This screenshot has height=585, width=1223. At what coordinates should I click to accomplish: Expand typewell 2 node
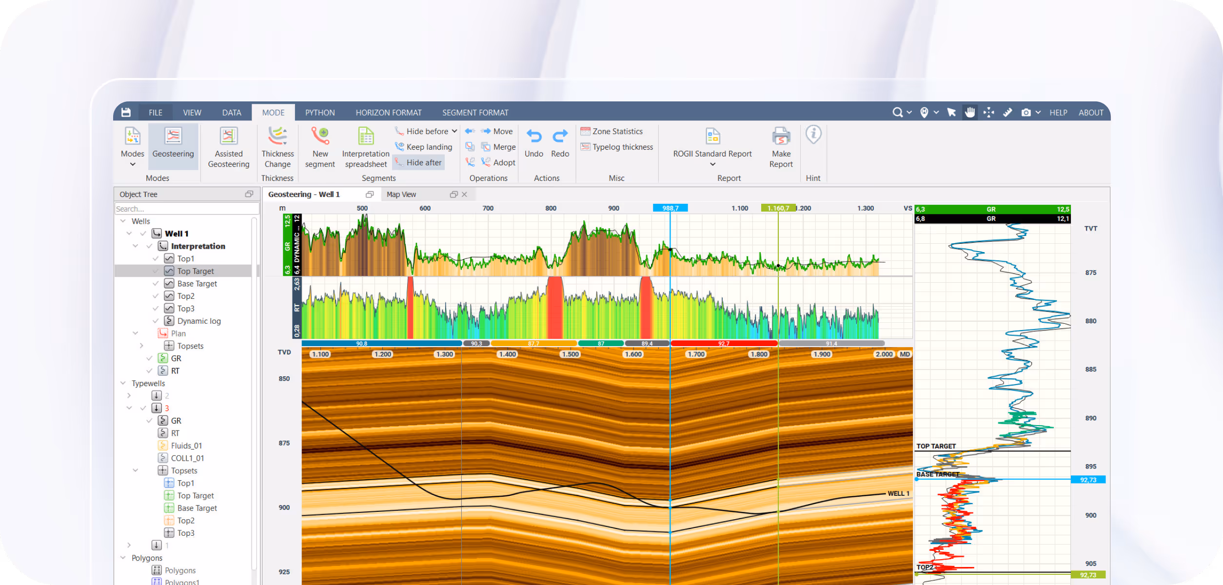129,396
